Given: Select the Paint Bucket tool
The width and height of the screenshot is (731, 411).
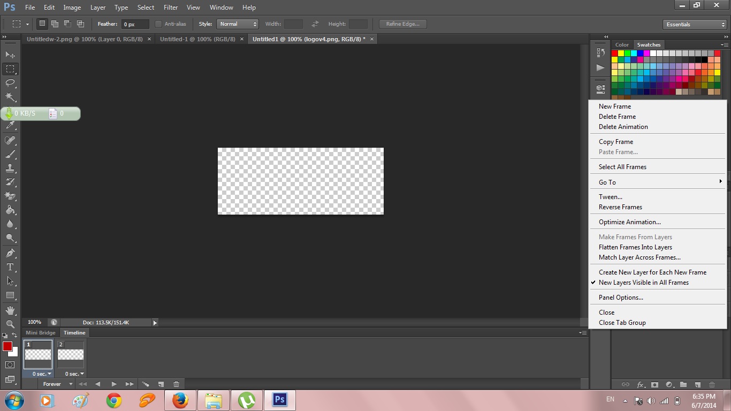Looking at the screenshot, I should click(10, 210).
